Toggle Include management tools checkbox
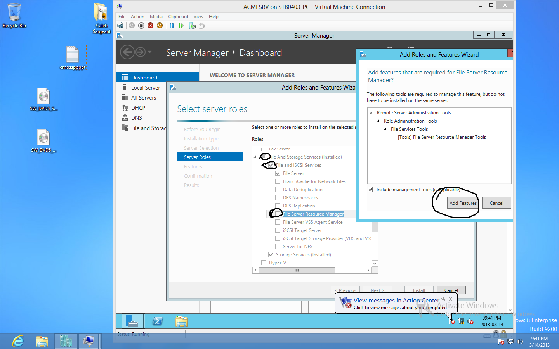The height and width of the screenshot is (349, 559). coord(370,190)
